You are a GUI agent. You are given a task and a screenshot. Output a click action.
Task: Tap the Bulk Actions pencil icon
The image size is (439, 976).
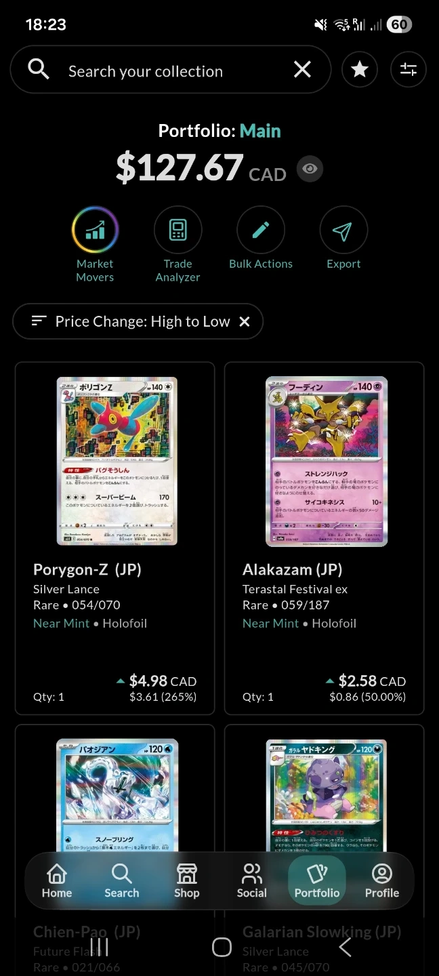click(x=261, y=230)
